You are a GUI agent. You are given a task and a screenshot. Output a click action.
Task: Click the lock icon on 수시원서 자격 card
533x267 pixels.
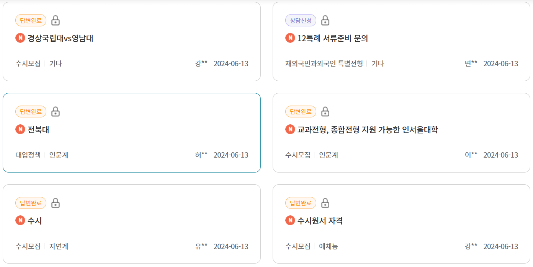(326, 203)
